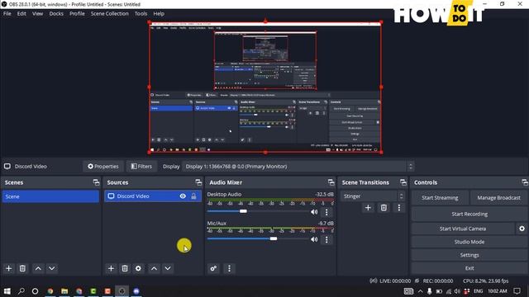Open the Help menu
Screen dimensions: 529x297
(159, 14)
